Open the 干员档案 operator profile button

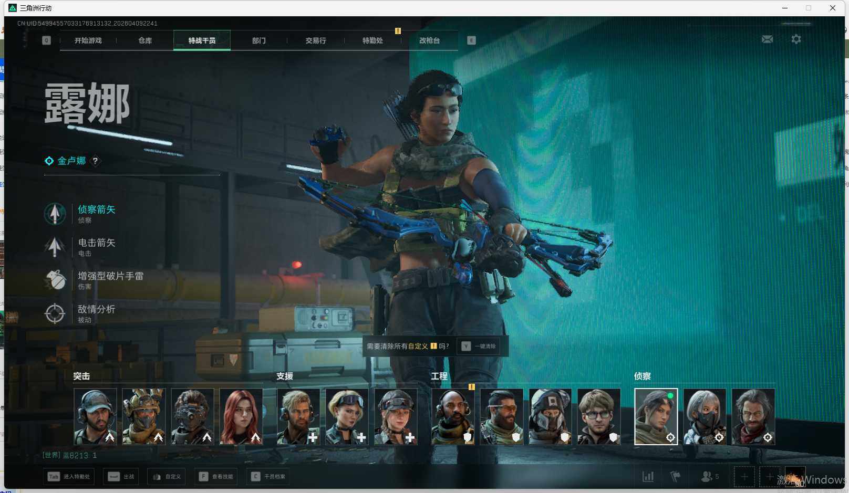[268, 477]
